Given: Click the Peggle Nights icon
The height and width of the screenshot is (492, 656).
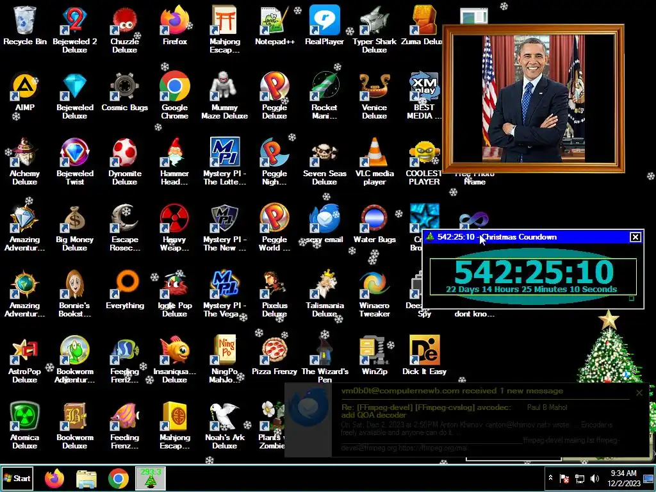Looking at the screenshot, I should (x=274, y=161).
